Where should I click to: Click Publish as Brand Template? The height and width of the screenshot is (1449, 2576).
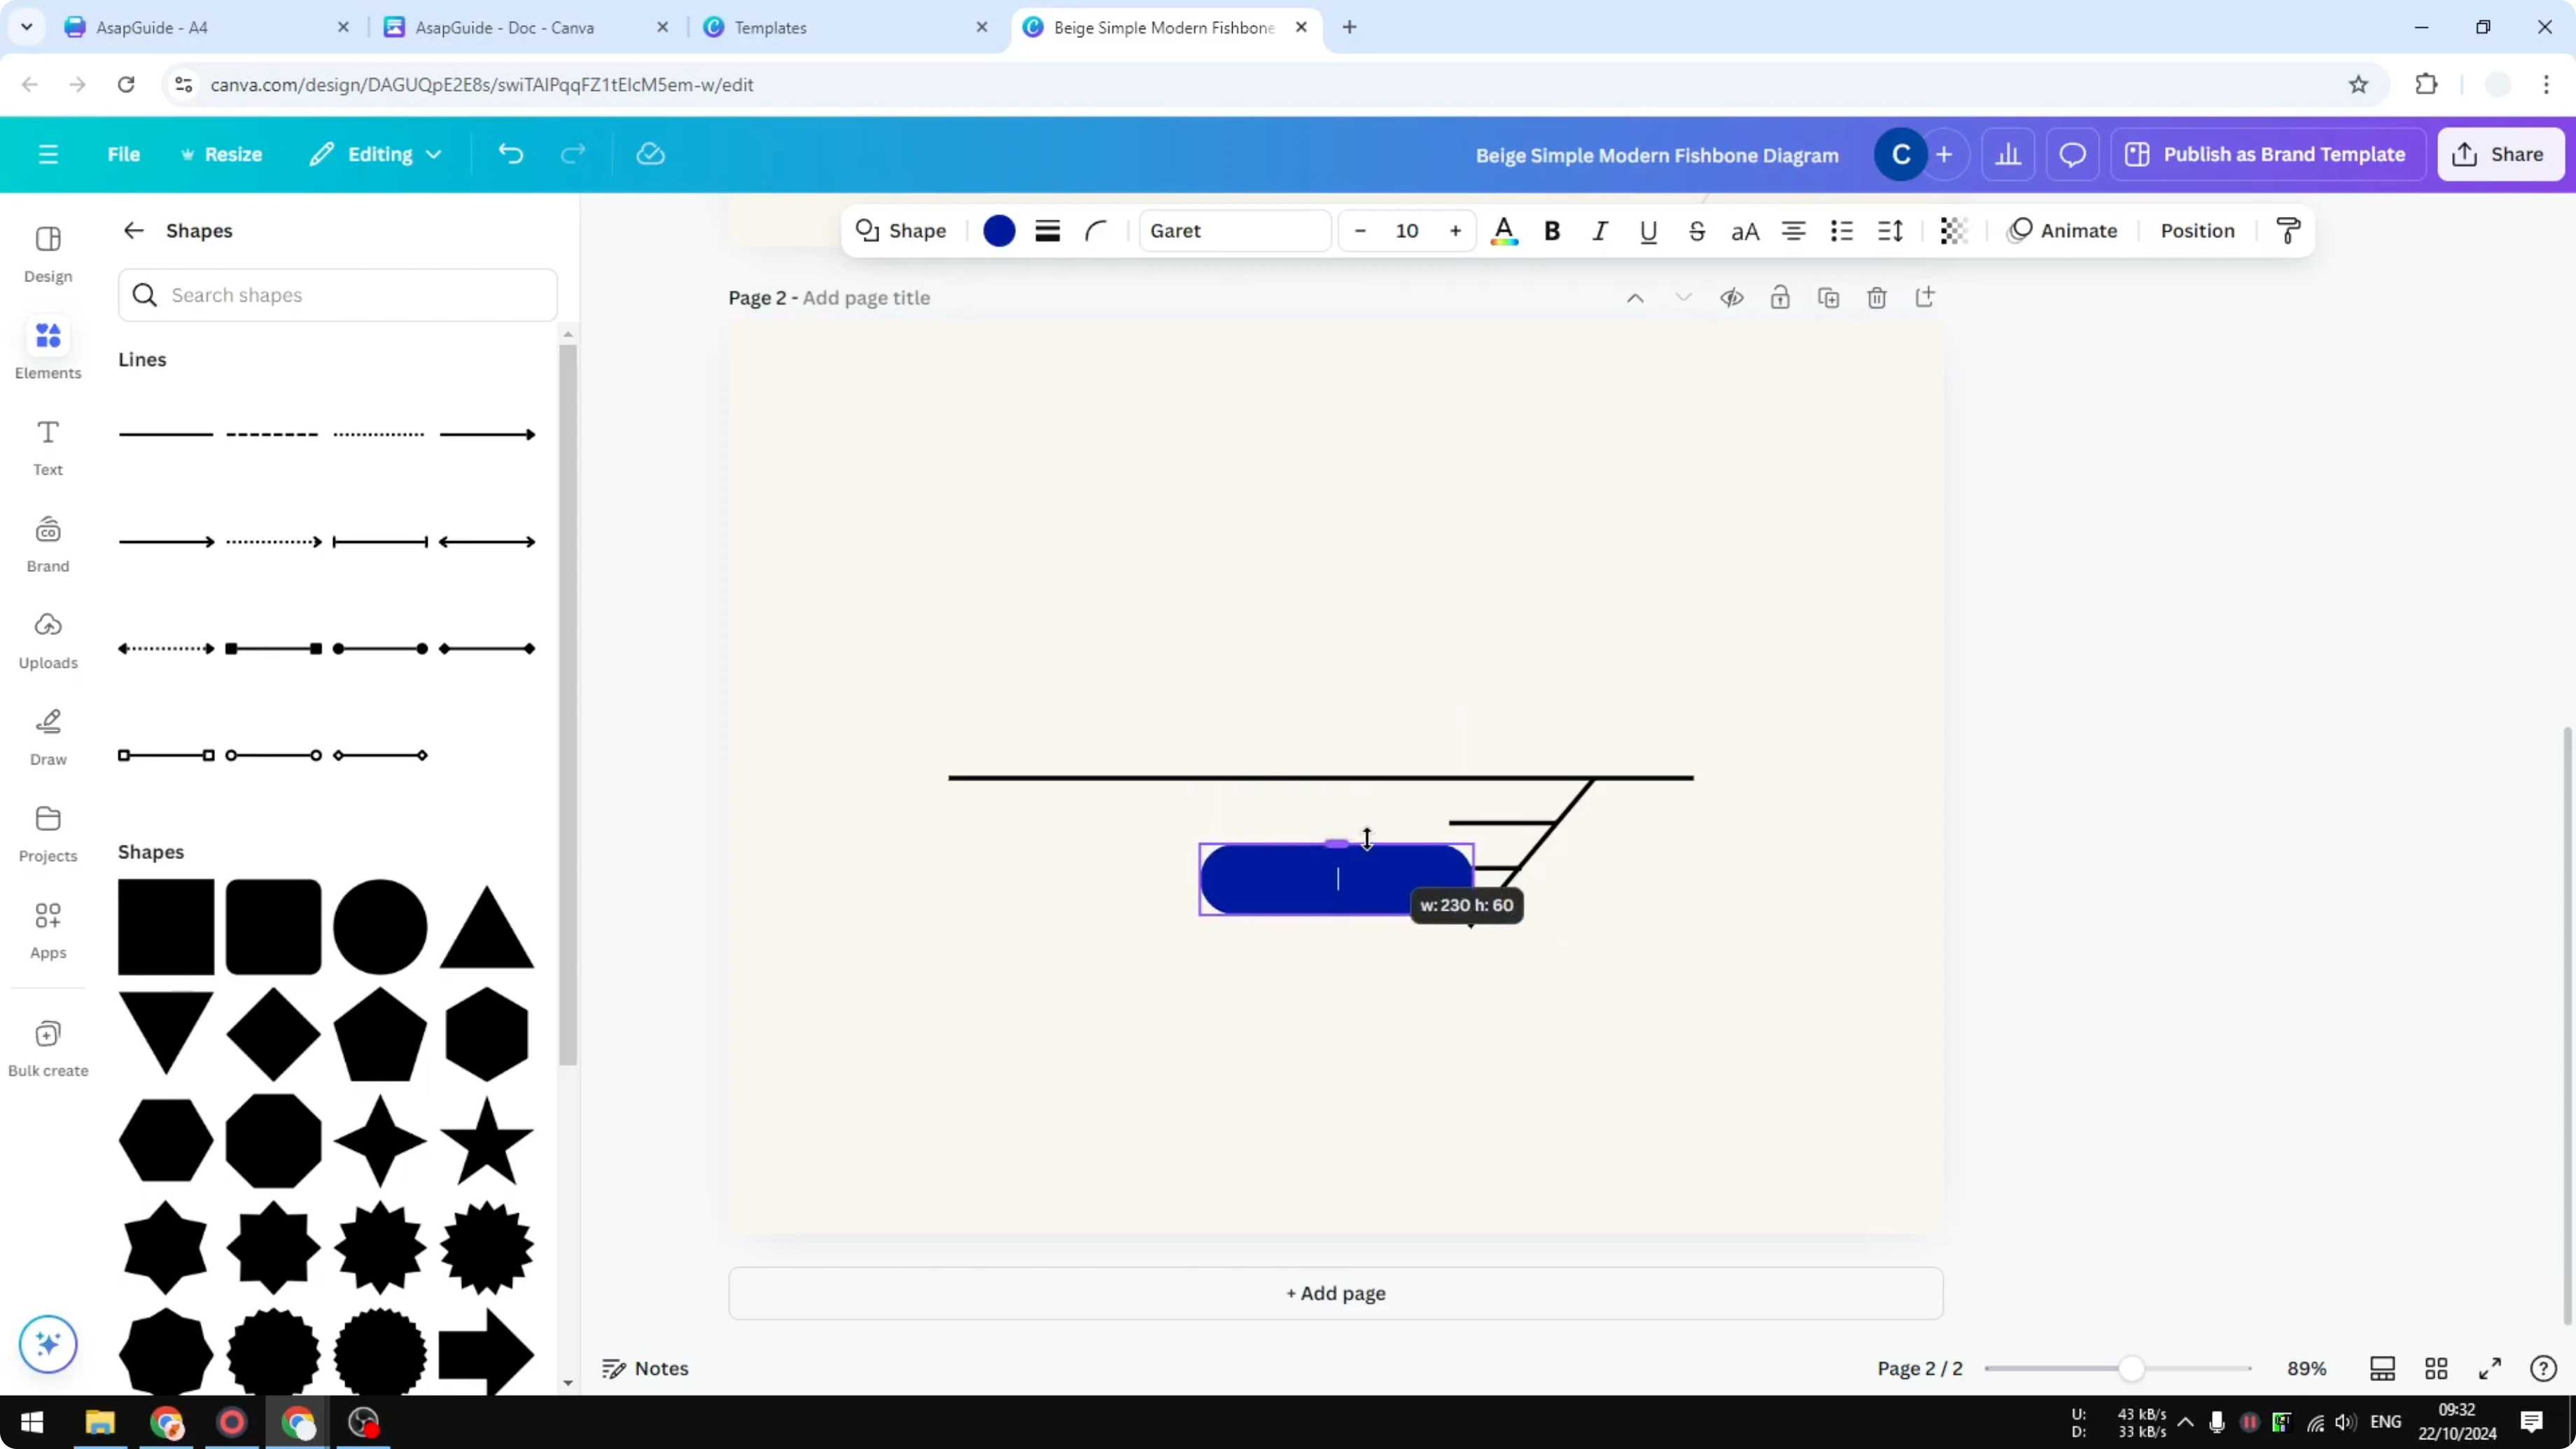pyautogui.click(x=2267, y=154)
